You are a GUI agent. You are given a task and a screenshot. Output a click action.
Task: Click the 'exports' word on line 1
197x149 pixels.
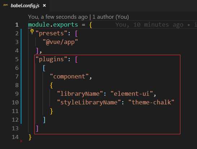66,25
